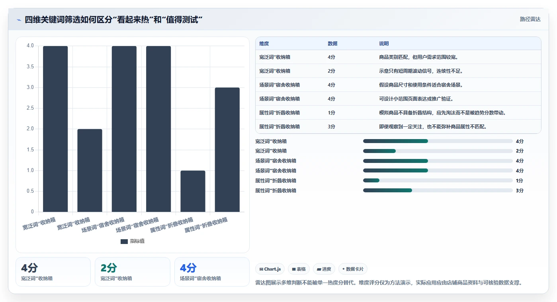Click the chart bar with value 1.0

click(x=193, y=191)
